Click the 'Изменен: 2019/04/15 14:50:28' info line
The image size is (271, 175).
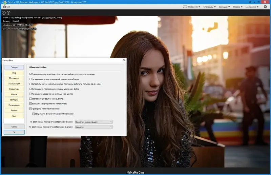[x=18, y=25]
